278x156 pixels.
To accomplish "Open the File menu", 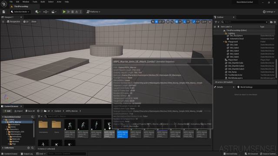I will point(11,2).
